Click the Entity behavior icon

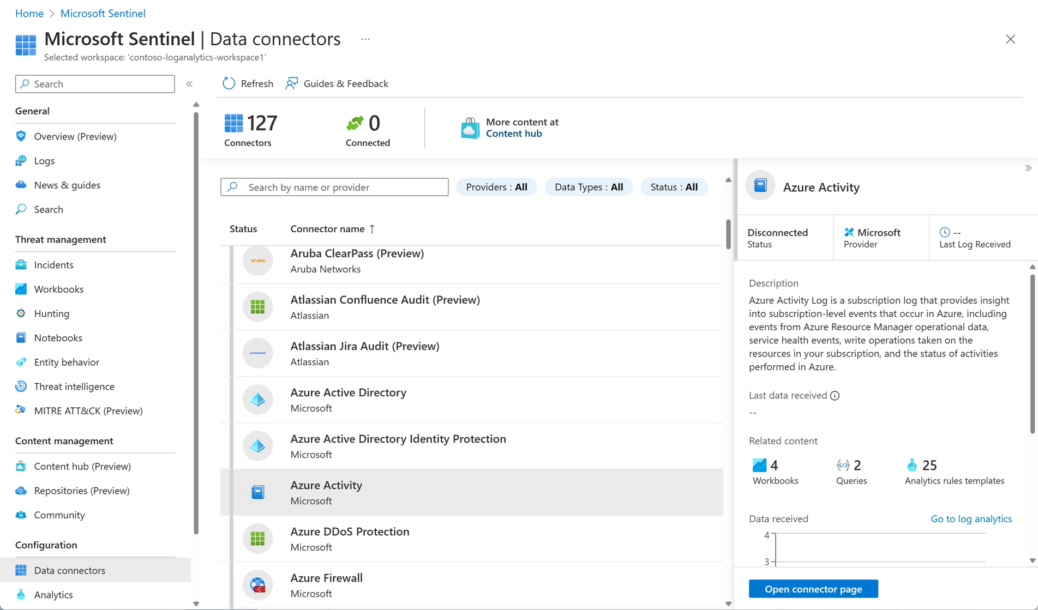[x=21, y=362]
